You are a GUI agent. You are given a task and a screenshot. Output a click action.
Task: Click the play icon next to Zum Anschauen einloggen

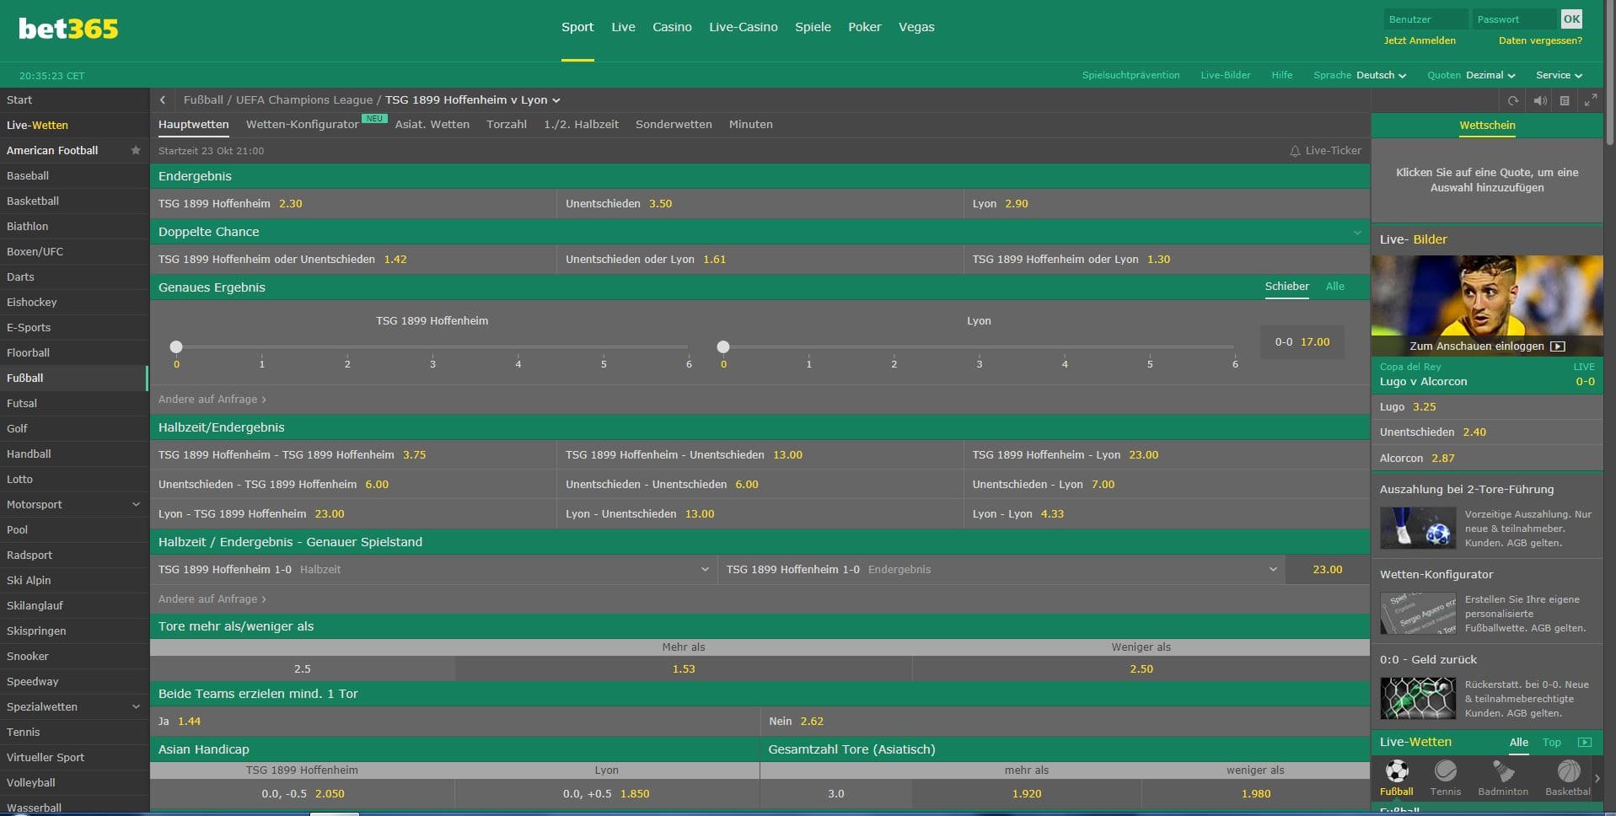point(1558,346)
